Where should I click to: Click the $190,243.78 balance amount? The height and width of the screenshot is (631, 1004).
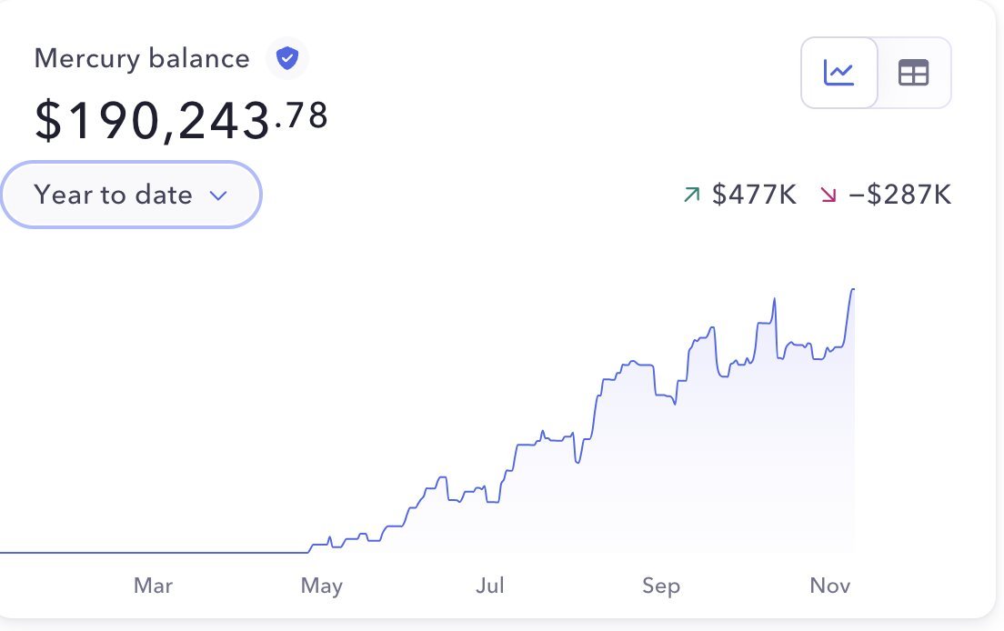click(x=181, y=120)
